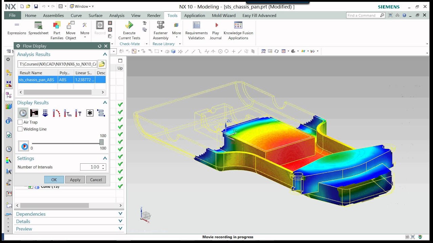Open Fastener Assembly tool
This screenshot has height=243, width=433.
tap(161, 30)
